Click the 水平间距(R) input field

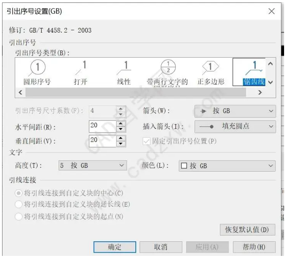coord(102,126)
